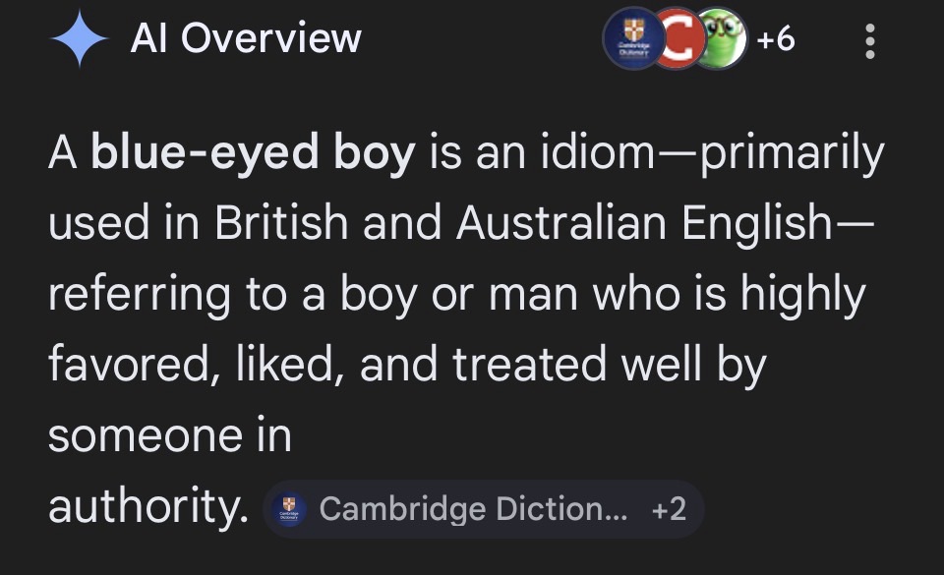Click the 'Cambridge Diction...' citation link

(473, 509)
